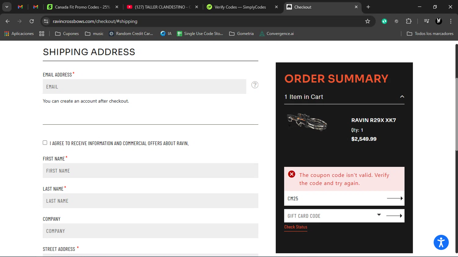The width and height of the screenshot is (458, 257).
Task: Click the Ravin R29X XK7 crossbow thumbnail
Action: [x=307, y=122]
